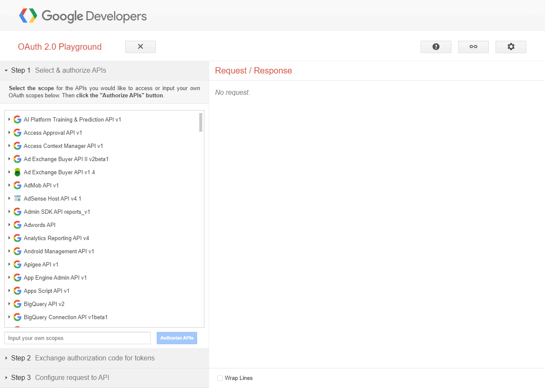
Task: Collapse the Step 1 section arrow
Action: coord(6,71)
